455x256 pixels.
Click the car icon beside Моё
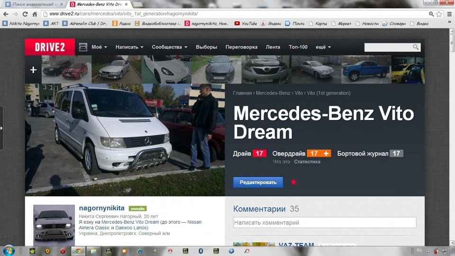(83, 47)
